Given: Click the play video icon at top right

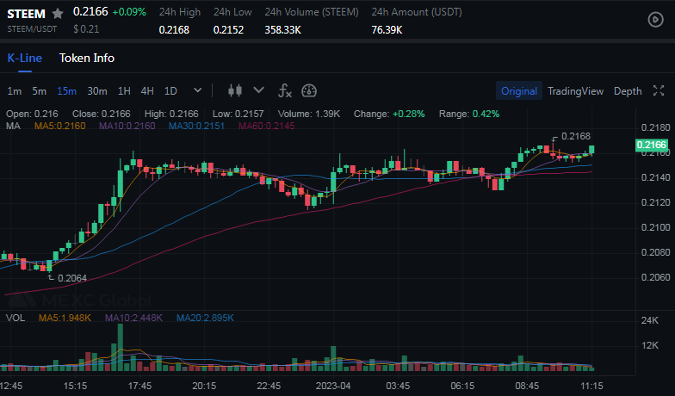Looking at the screenshot, I should click(655, 19).
